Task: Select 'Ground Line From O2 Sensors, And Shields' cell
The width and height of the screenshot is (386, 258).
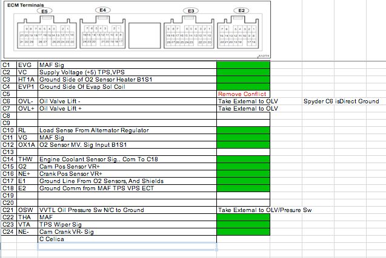Action: [x=127, y=181]
